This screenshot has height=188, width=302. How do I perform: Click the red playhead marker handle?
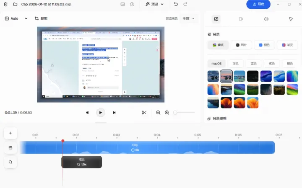[x=63, y=141]
